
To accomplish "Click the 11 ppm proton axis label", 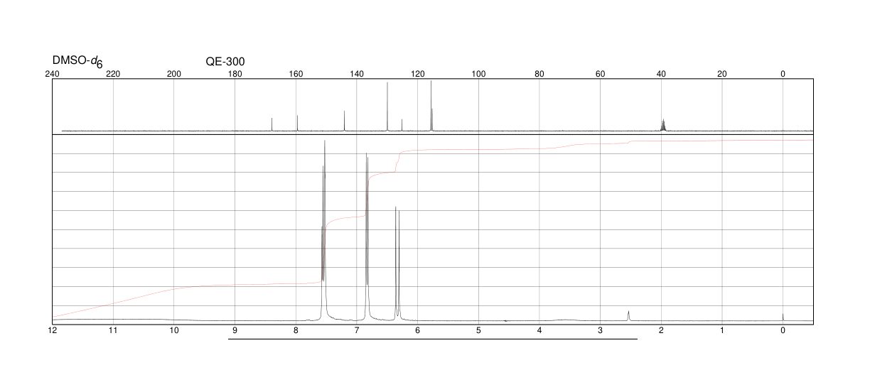I will click(x=113, y=330).
